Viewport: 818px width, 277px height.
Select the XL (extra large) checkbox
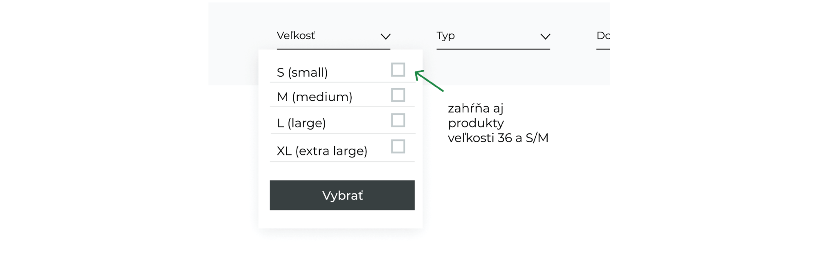(x=398, y=146)
